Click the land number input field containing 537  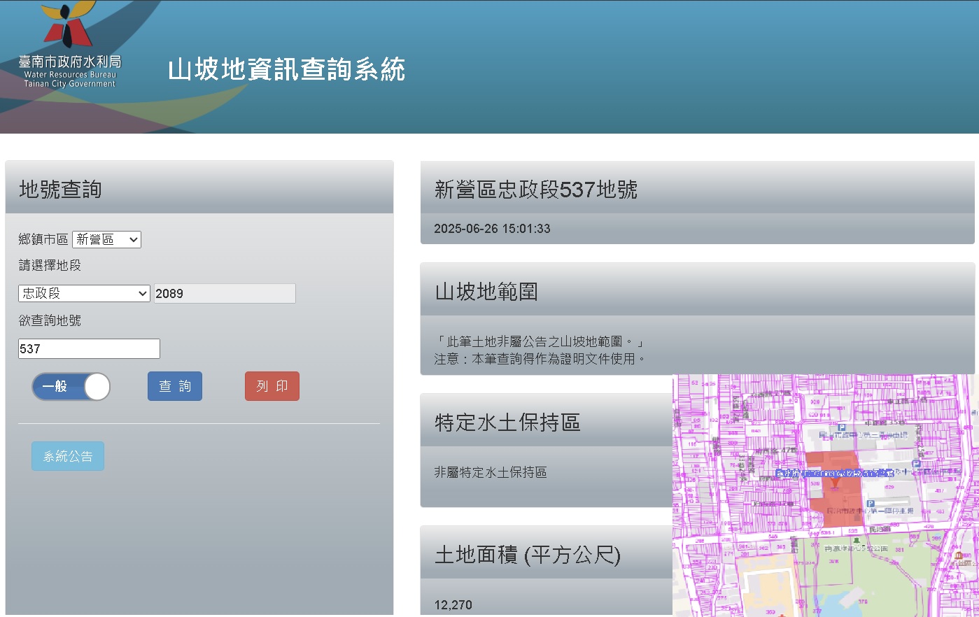89,348
